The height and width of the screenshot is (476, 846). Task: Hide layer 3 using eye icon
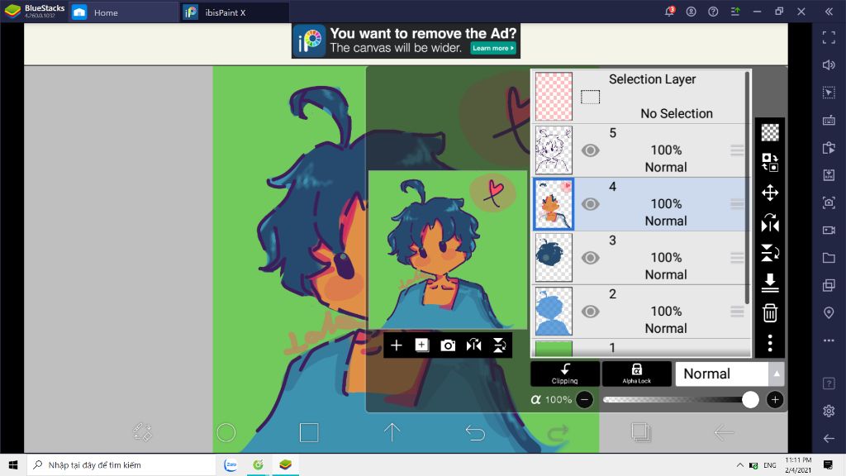click(590, 258)
